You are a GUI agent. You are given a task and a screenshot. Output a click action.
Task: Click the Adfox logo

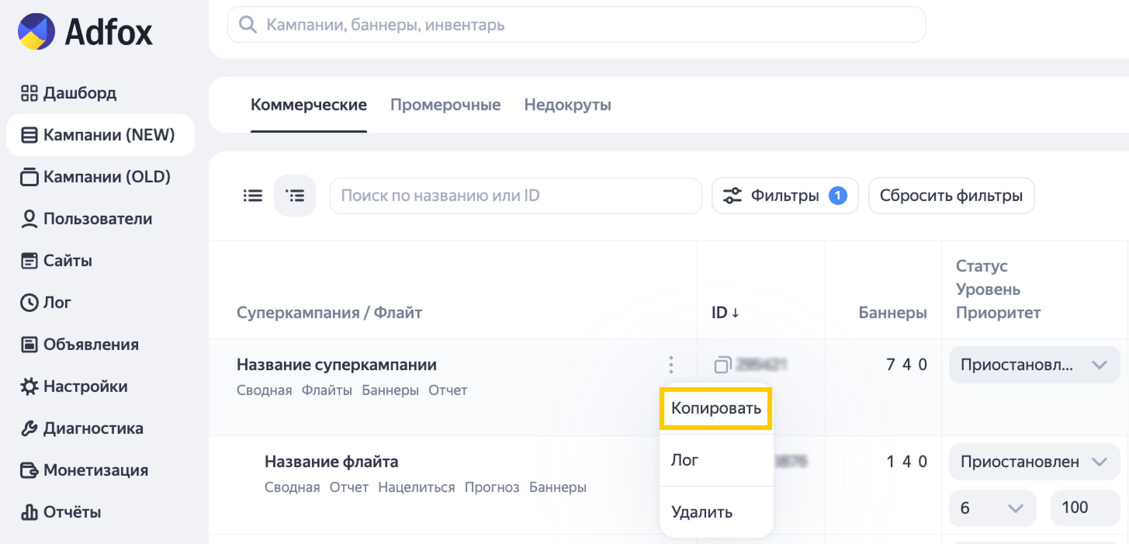point(85,31)
